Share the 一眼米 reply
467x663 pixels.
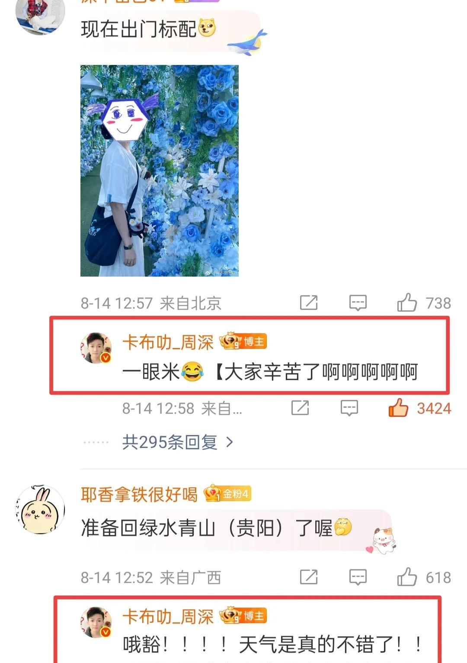pyautogui.click(x=300, y=408)
